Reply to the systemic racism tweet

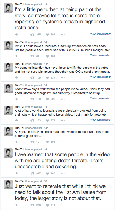tap(17, 35)
